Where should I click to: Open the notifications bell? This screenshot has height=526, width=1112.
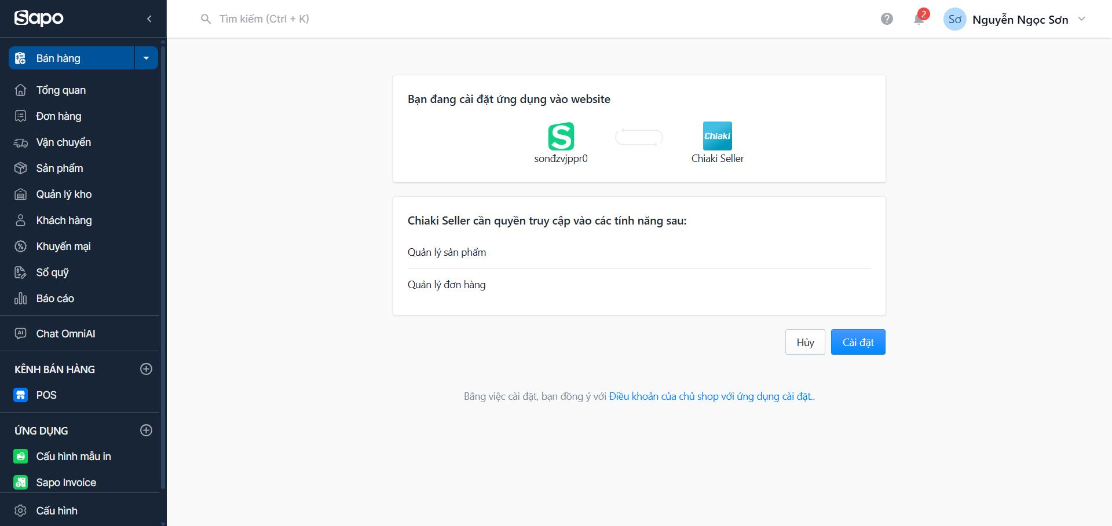click(919, 19)
